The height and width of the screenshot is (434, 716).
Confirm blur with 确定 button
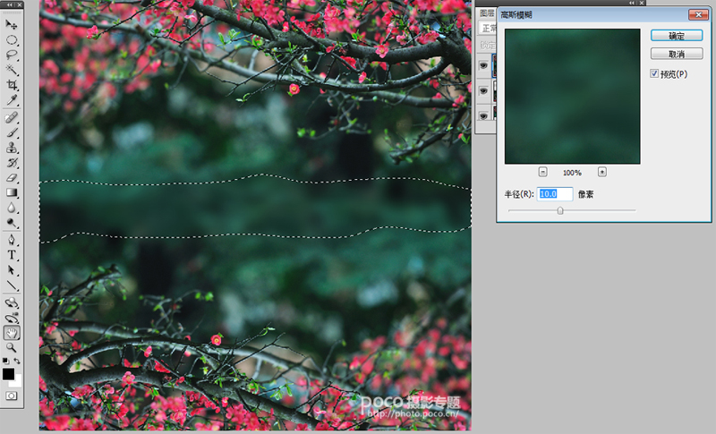click(x=677, y=36)
